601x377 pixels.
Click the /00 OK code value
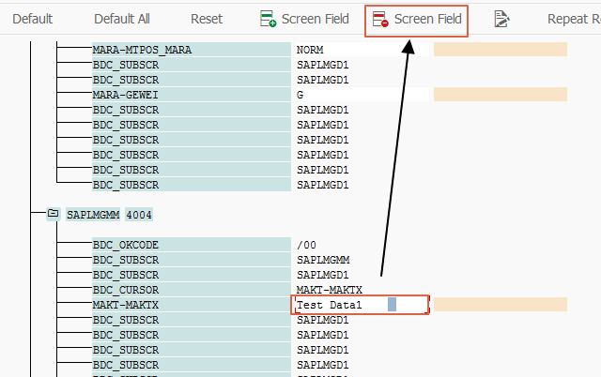(306, 245)
